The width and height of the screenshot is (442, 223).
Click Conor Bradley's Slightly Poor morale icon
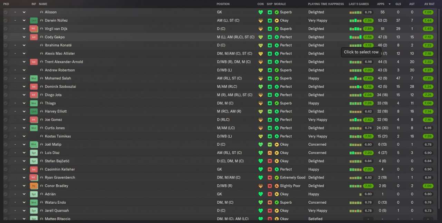(277, 186)
